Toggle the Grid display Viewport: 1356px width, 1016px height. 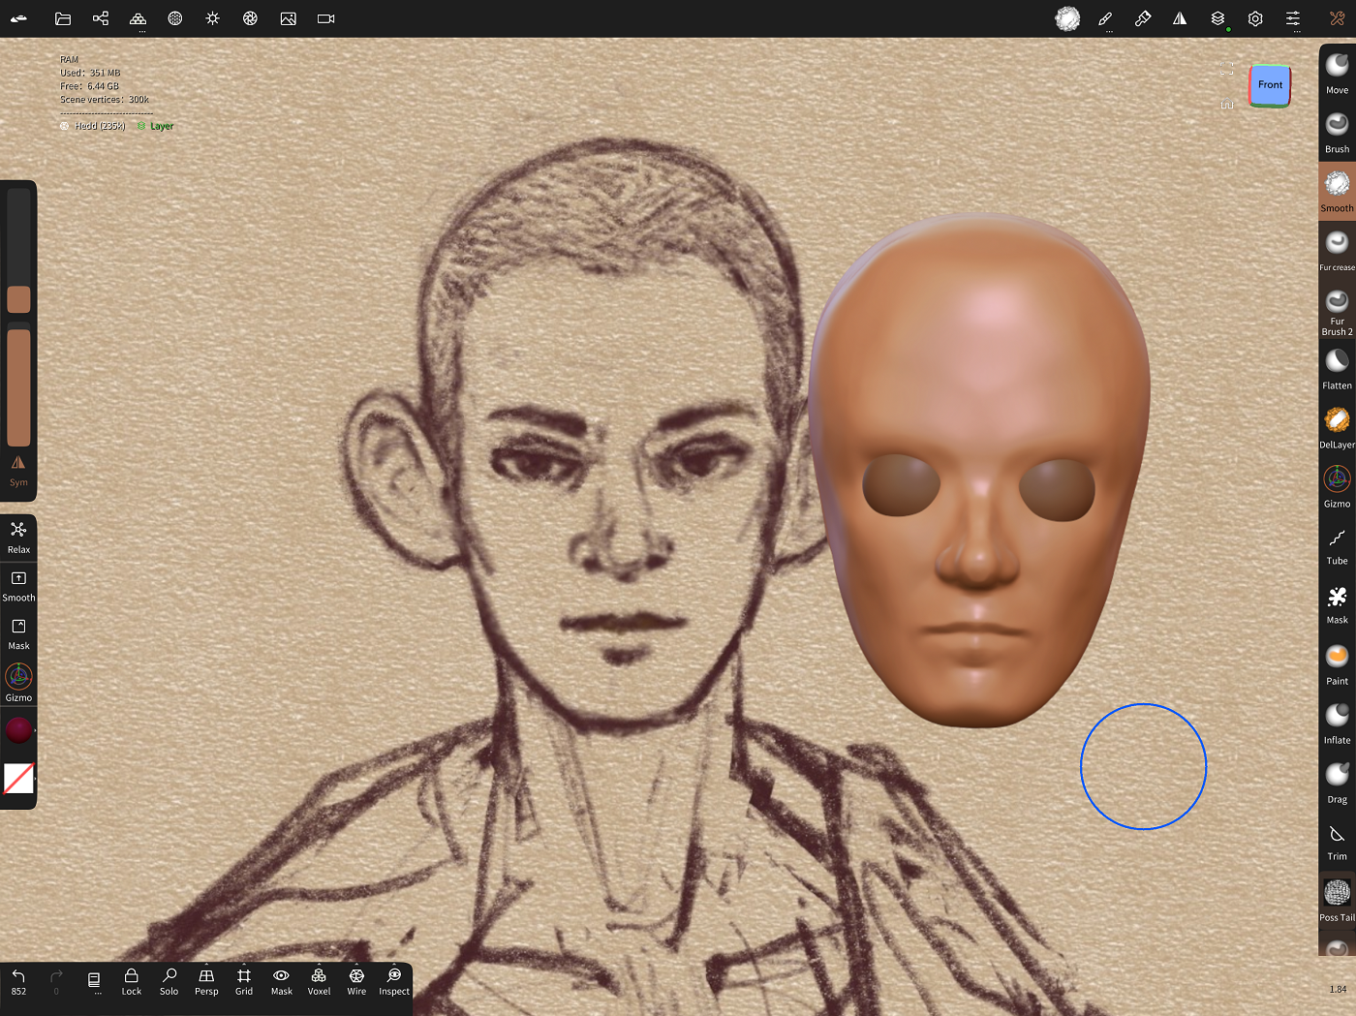pyautogui.click(x=244, y=982)
